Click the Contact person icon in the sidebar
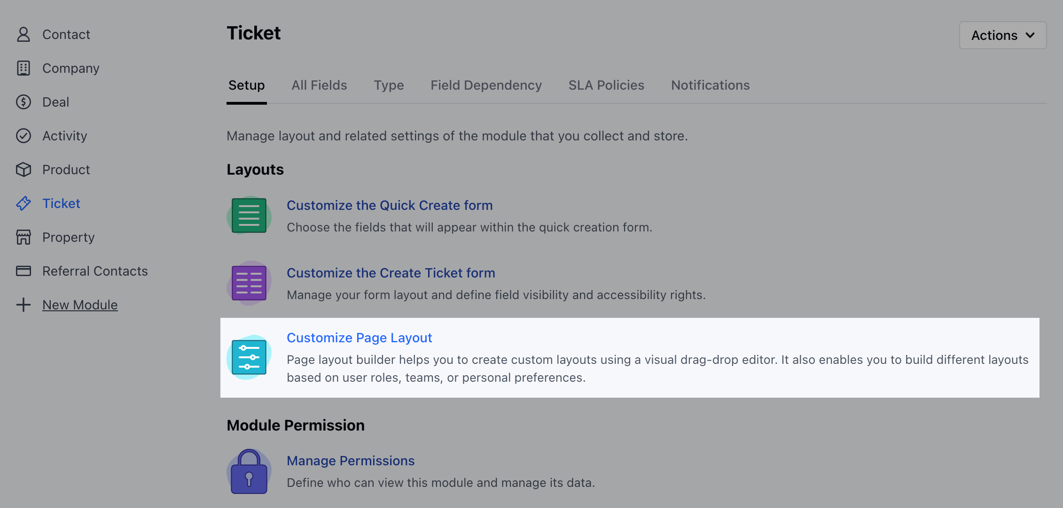This screenshot has width=1063, height=508. [23, 34]
